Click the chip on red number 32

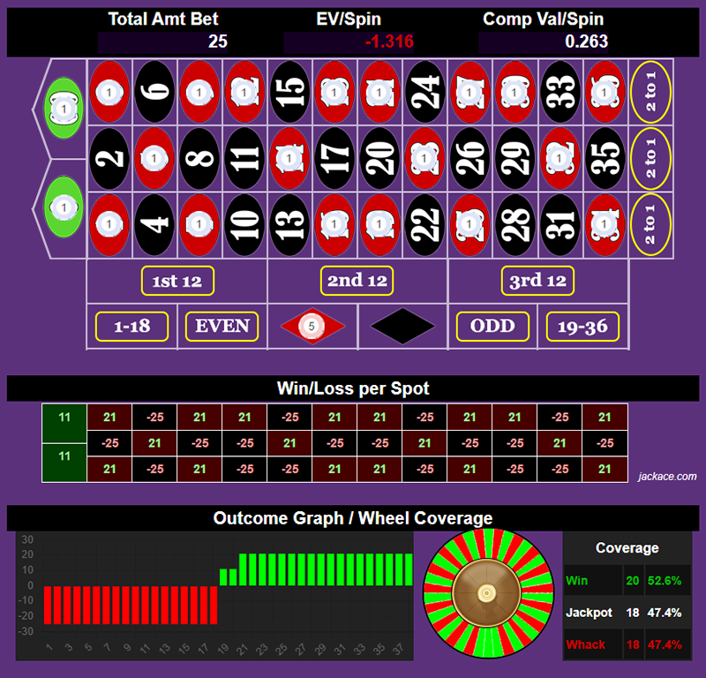560,158
